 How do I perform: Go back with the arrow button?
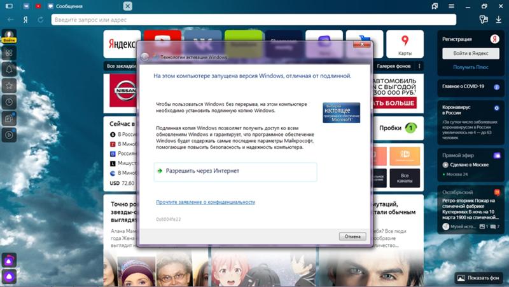point(10,20)
